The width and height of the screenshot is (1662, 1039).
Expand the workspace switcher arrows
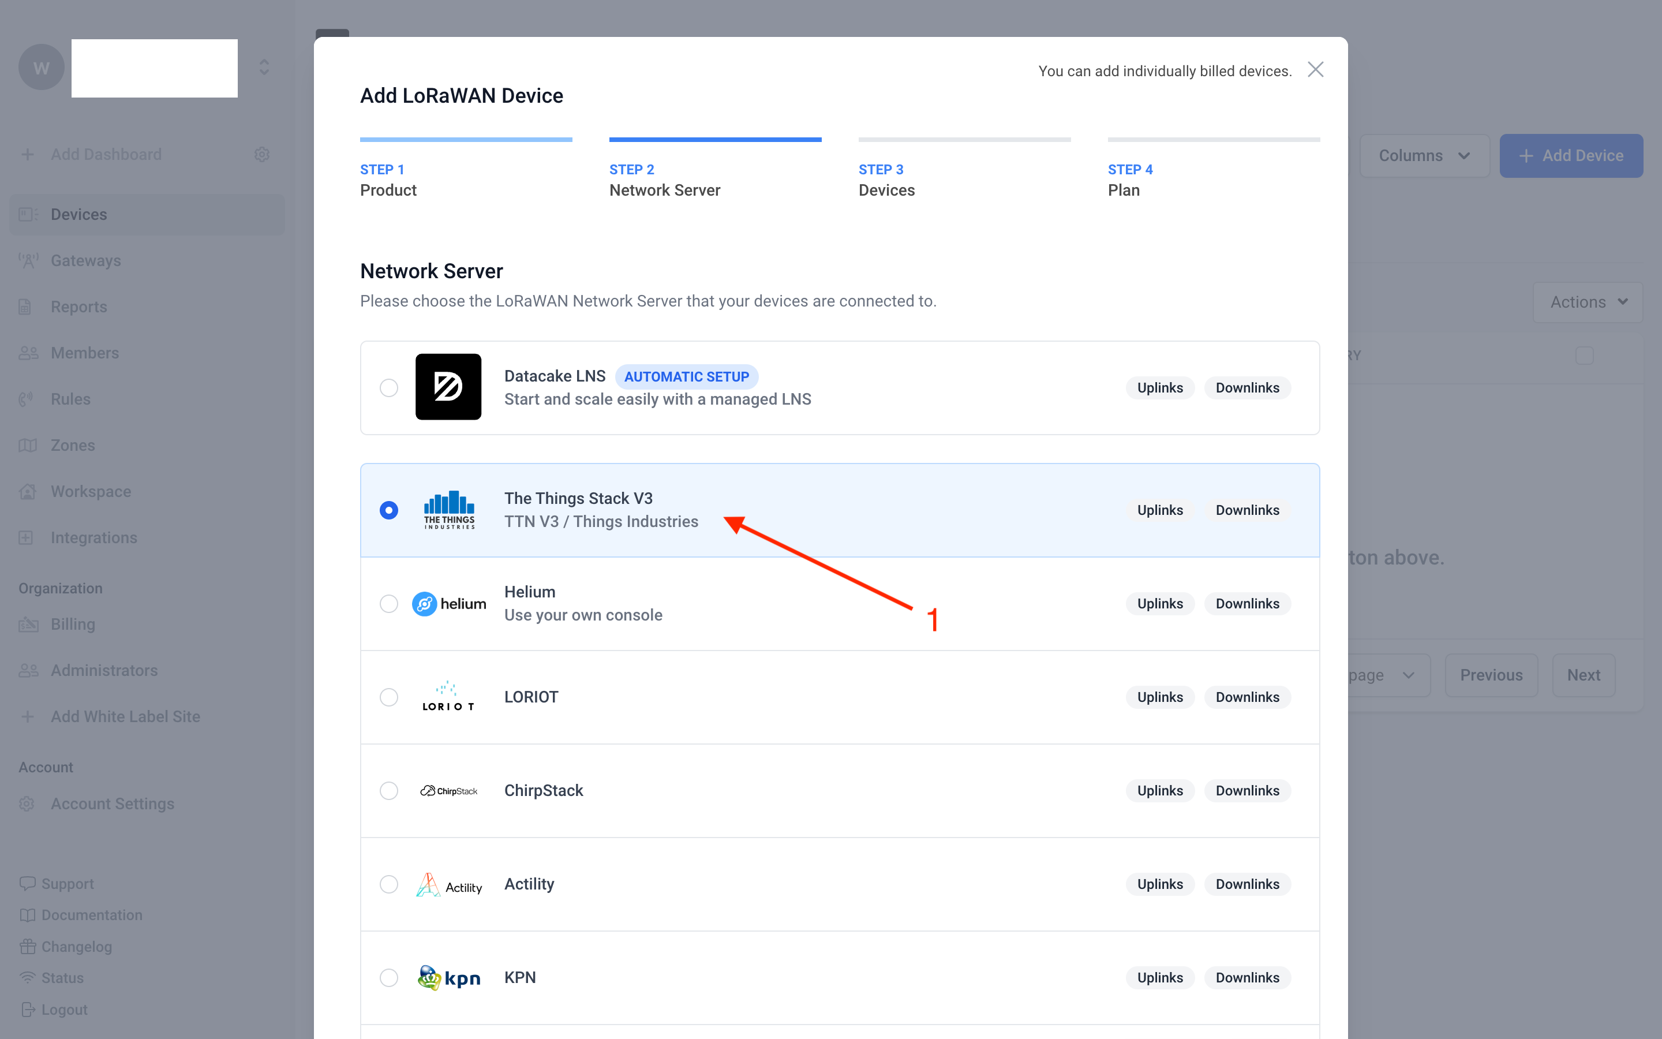(x=264, y=66)
